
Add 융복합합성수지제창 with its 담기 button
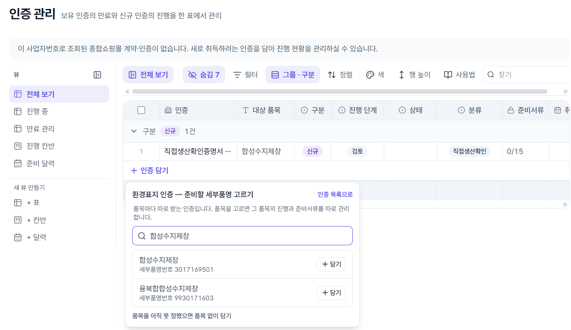(x=331, y=293)
